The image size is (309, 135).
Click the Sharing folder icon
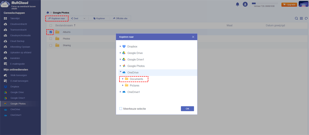click(x=57, y=45)
